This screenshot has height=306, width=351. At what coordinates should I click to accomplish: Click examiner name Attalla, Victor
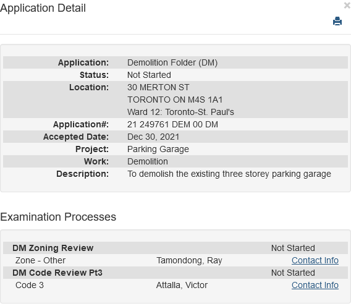pyautogui.click(x=182, y=285)
